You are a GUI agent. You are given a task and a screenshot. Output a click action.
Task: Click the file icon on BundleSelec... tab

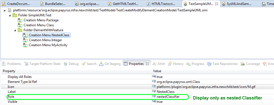42,4
